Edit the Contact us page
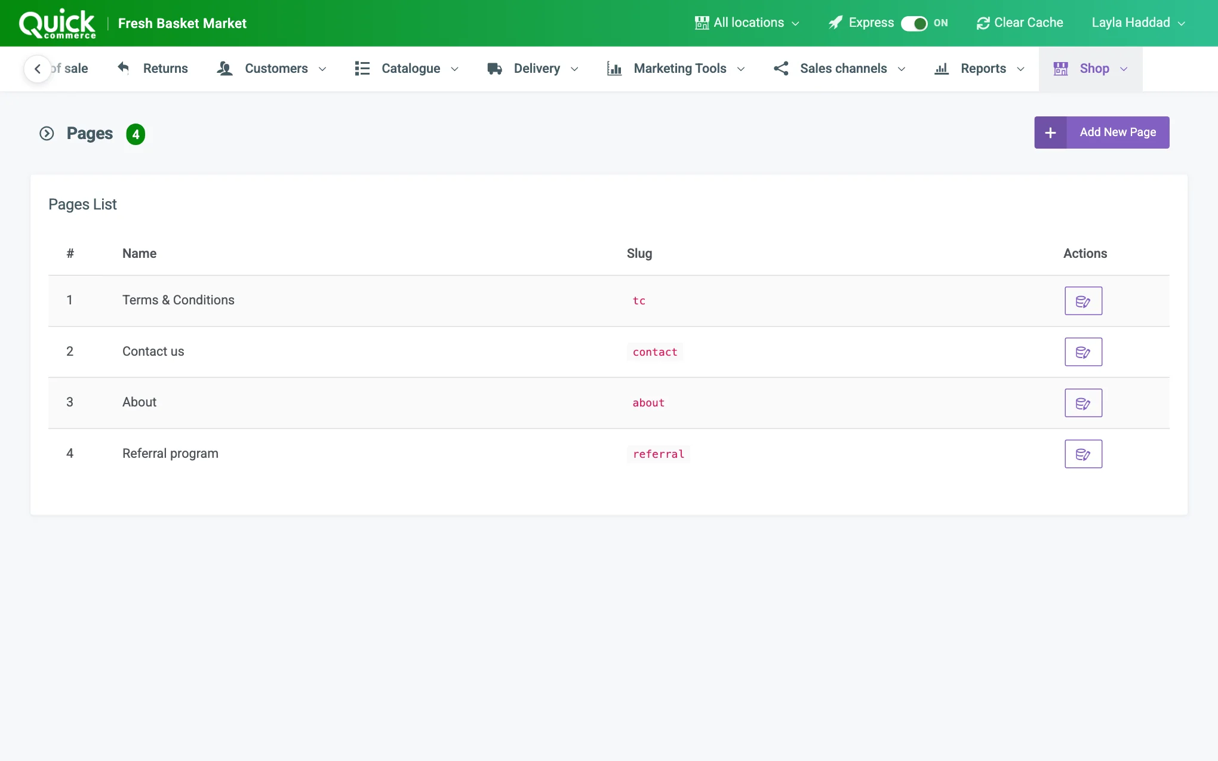Image resolution: width=1218 pixels, height=761 pixels. click(x=1083, y=352)
